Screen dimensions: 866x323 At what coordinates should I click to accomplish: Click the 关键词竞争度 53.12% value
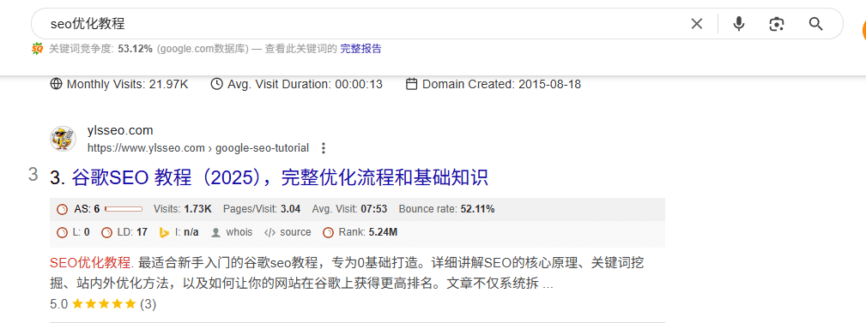coord(135,49)
